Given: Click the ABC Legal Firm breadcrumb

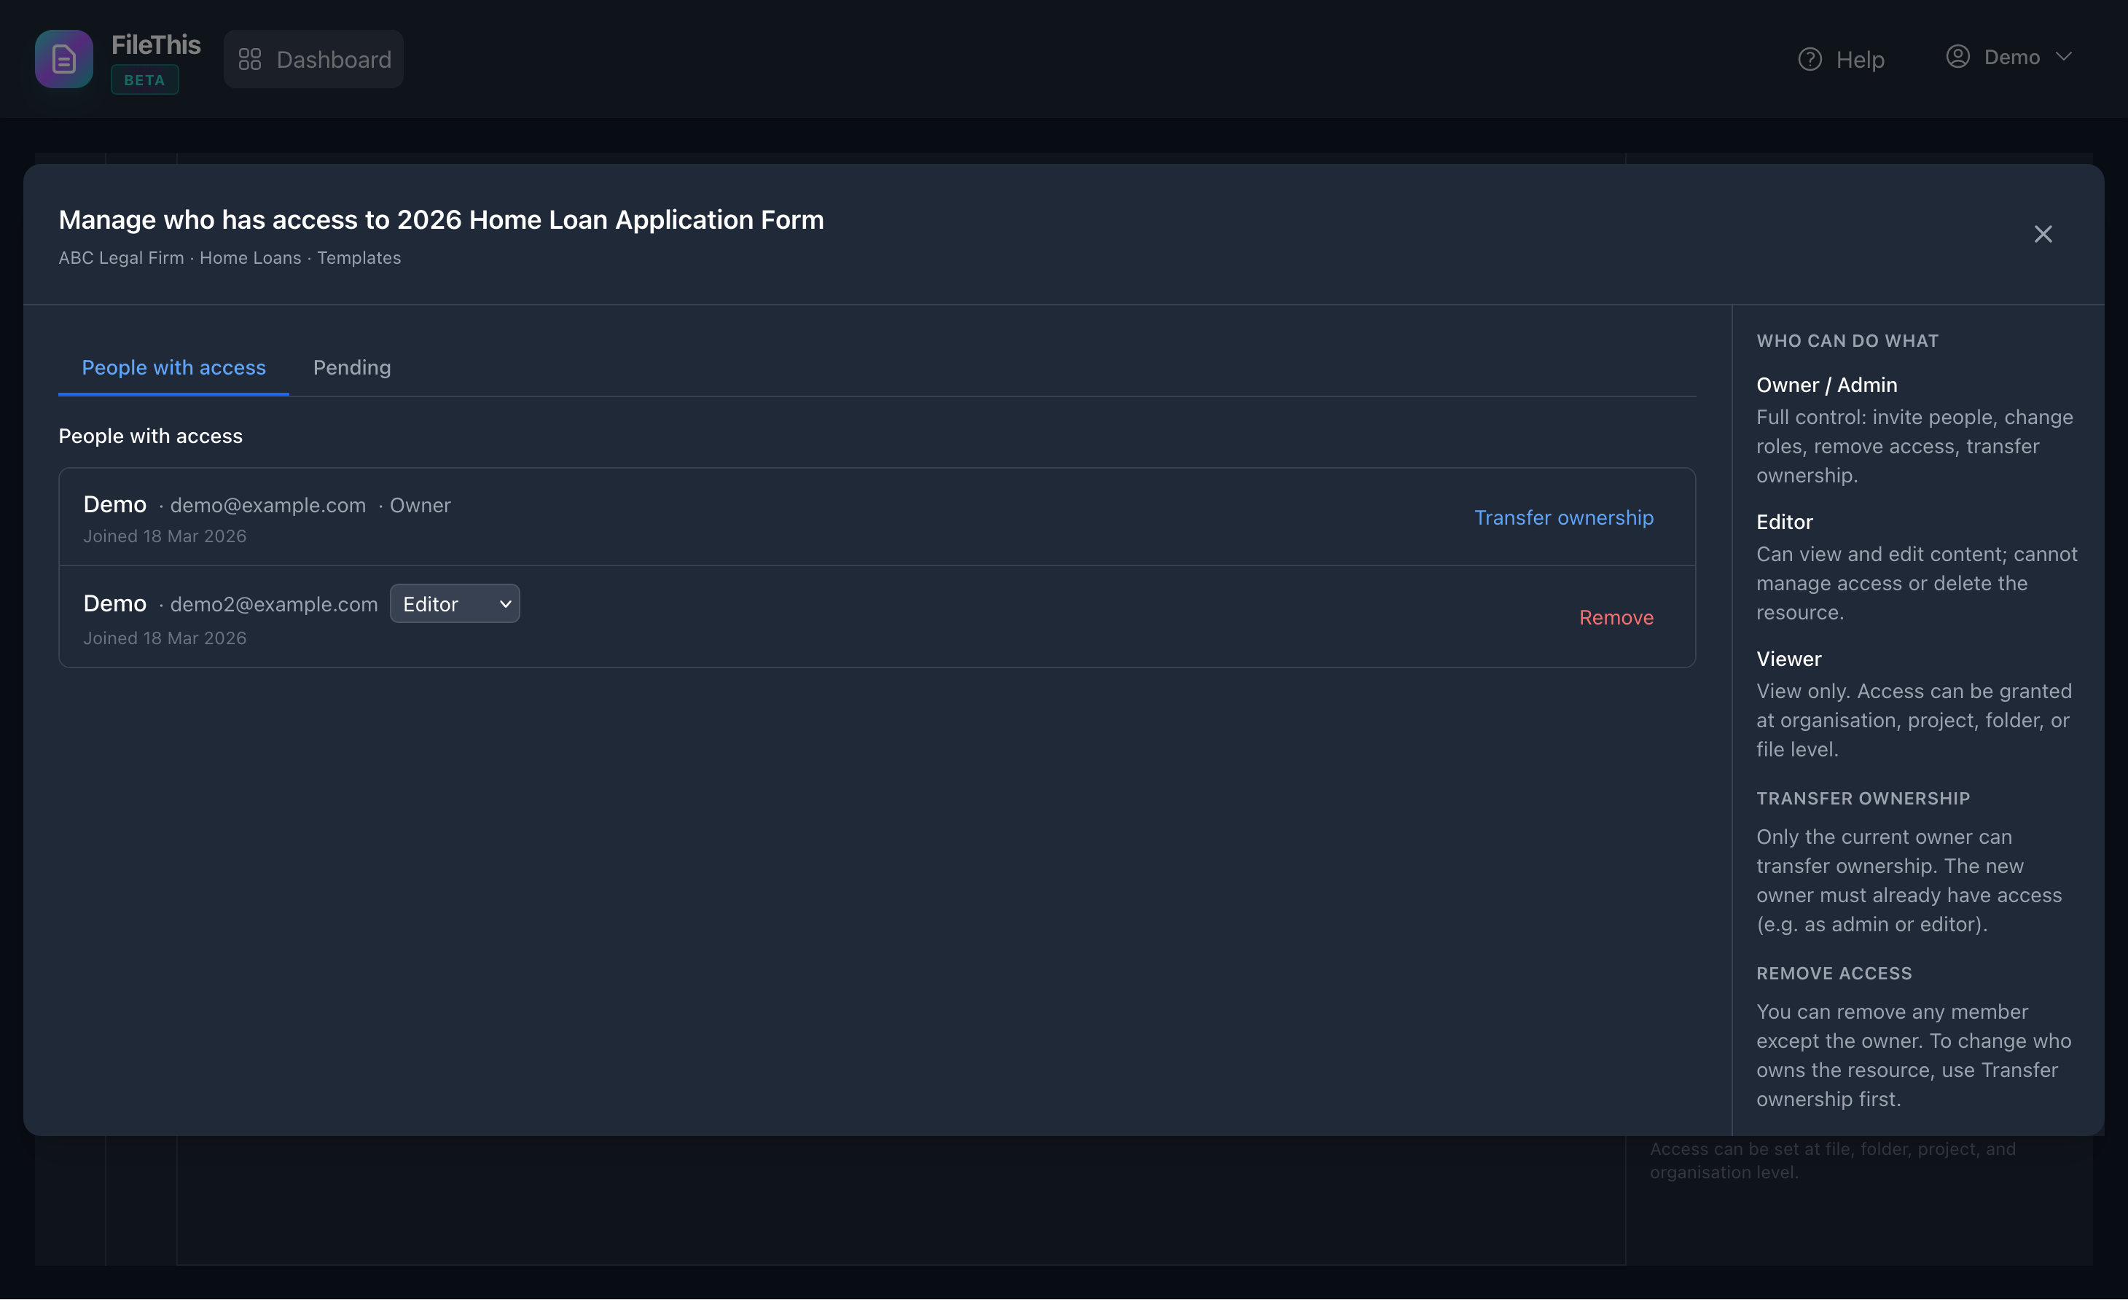Looking at the screenshot, I should [x=121, y=257].
